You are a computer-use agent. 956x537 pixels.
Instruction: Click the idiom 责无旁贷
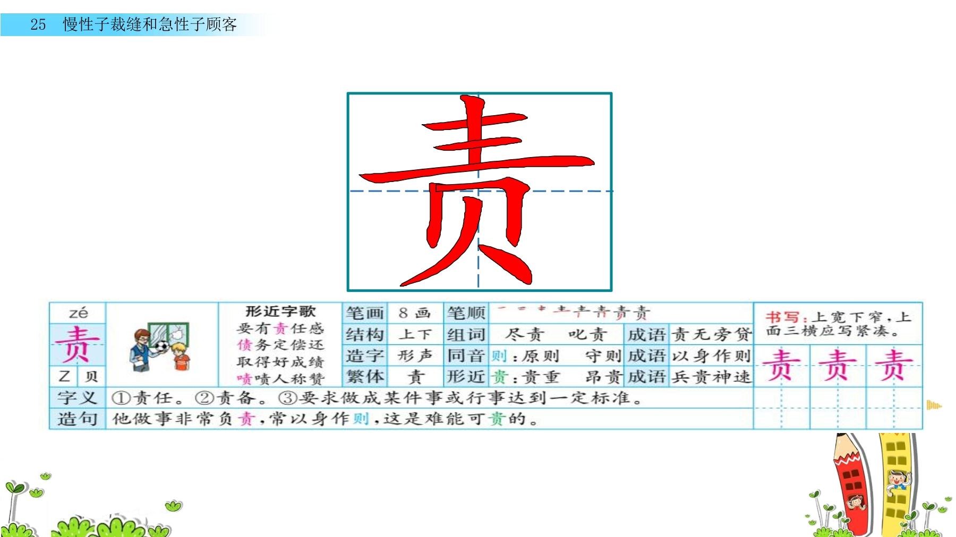point(712,334)
